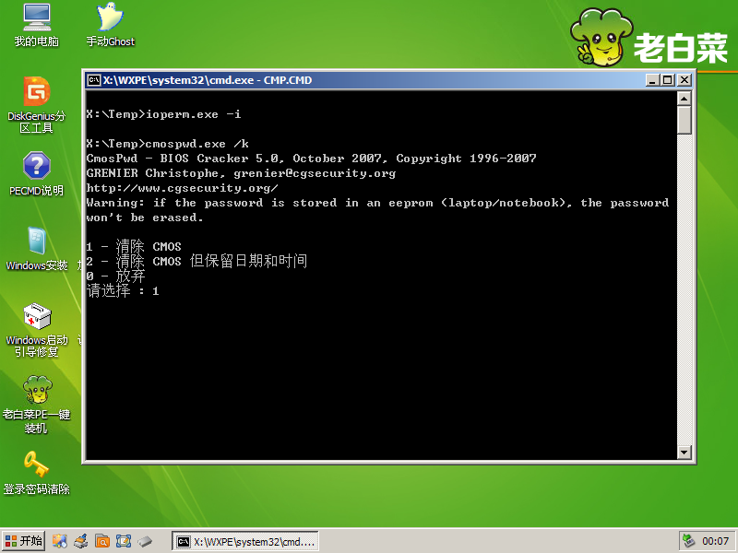Screen dimensions: 738x553
Task: Click the '1 - 清除 CMOS' option line
Action: point(134,246)
